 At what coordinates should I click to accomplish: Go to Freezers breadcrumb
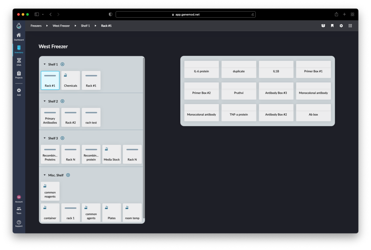(36, 26)
